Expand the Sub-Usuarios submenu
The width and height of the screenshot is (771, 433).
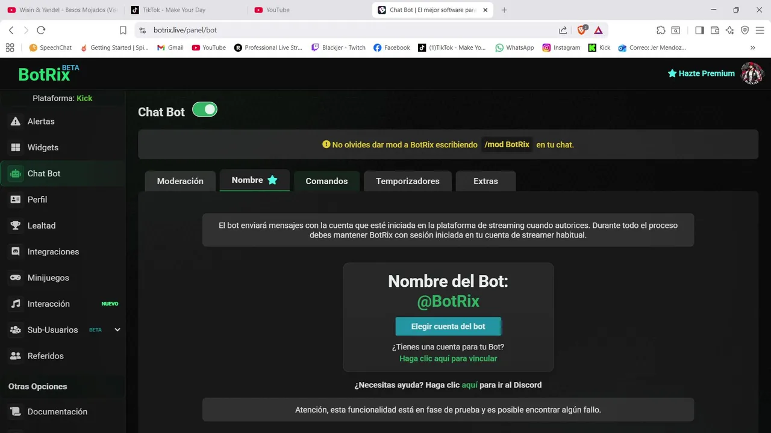coord(117,330)
